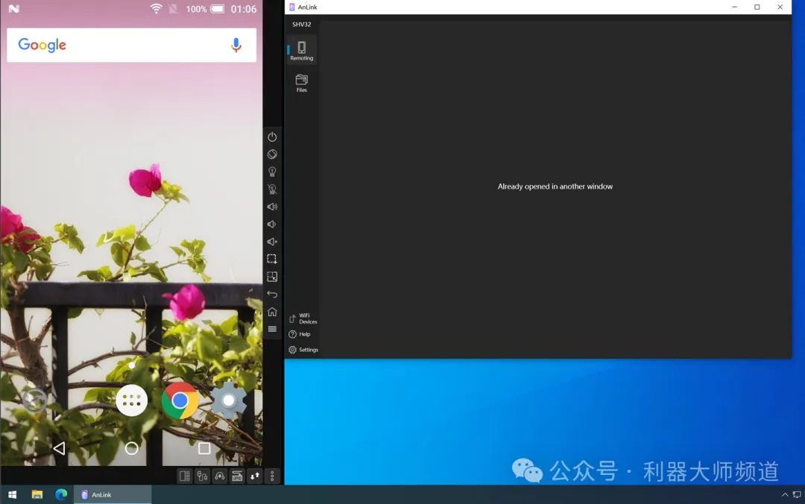
Task: Click the back arrow in side toolbar
Action: point(272,294)
